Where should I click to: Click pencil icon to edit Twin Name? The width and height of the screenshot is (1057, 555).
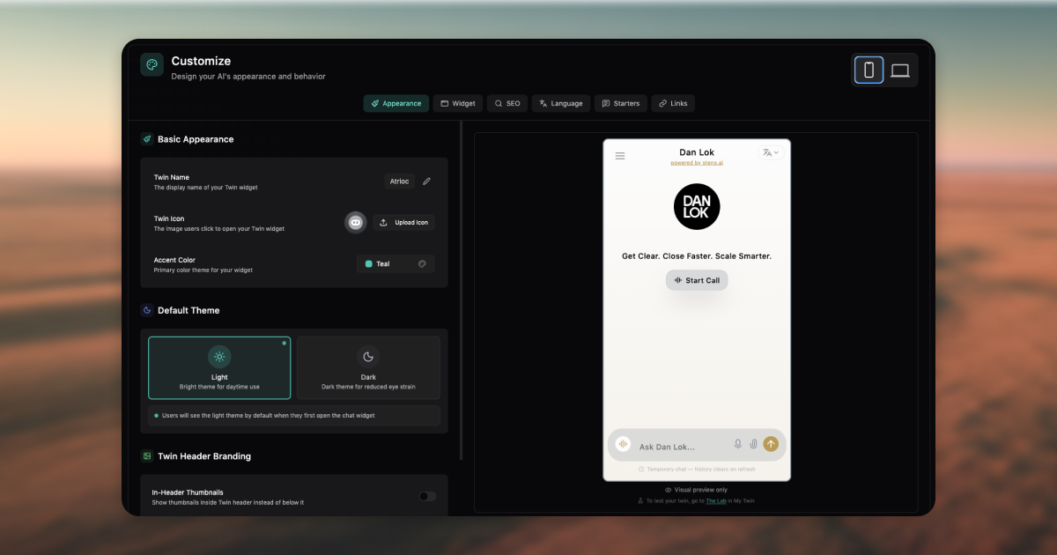(x=426, y=181)
